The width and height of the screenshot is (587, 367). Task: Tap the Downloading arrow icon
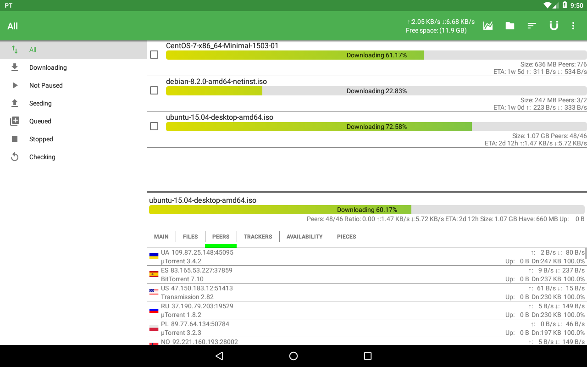(x=15, y=67)
